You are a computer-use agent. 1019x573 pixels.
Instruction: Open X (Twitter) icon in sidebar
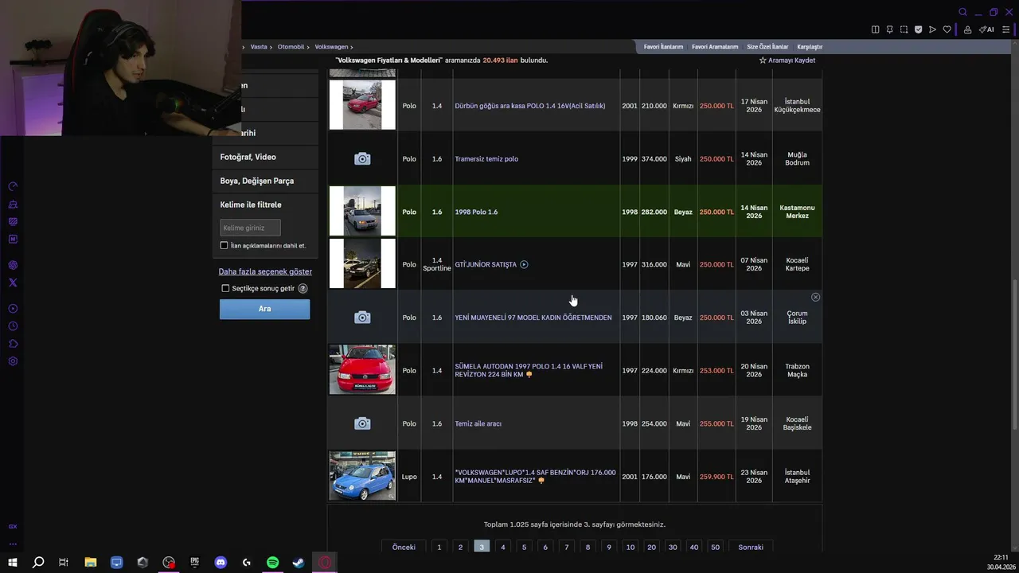click(x=13, y=283)
